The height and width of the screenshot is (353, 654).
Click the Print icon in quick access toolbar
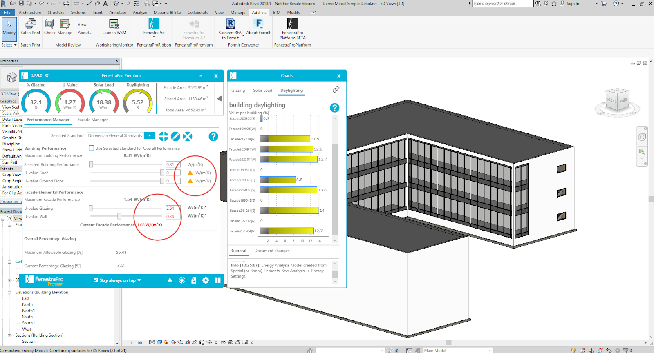[x=66, y=4]
